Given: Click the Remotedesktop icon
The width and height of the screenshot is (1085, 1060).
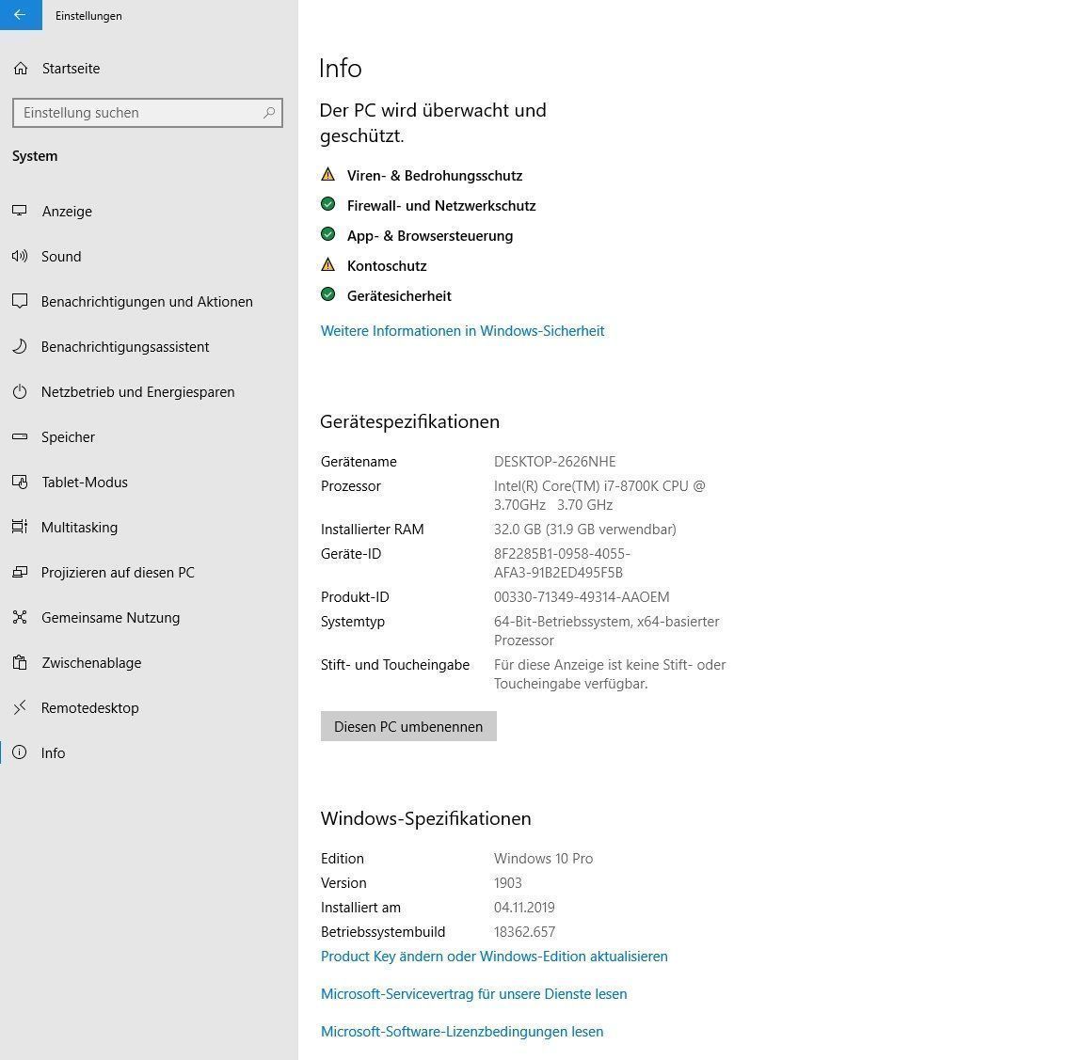Looking at the screenshot, I should (x=20, y=707).
